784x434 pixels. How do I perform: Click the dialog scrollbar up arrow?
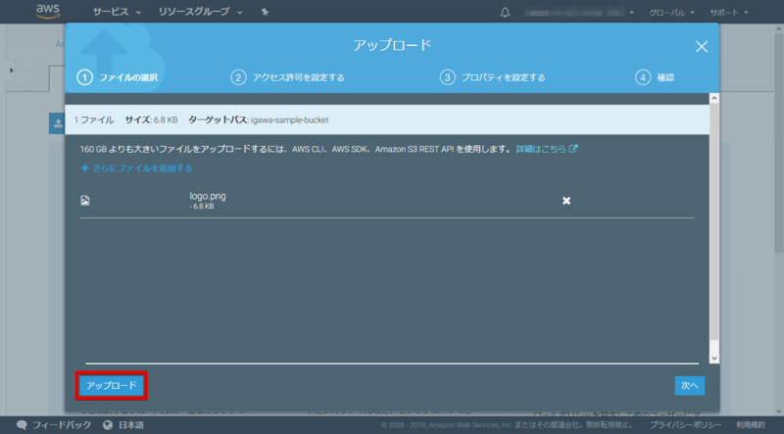[x=714, y=99]
